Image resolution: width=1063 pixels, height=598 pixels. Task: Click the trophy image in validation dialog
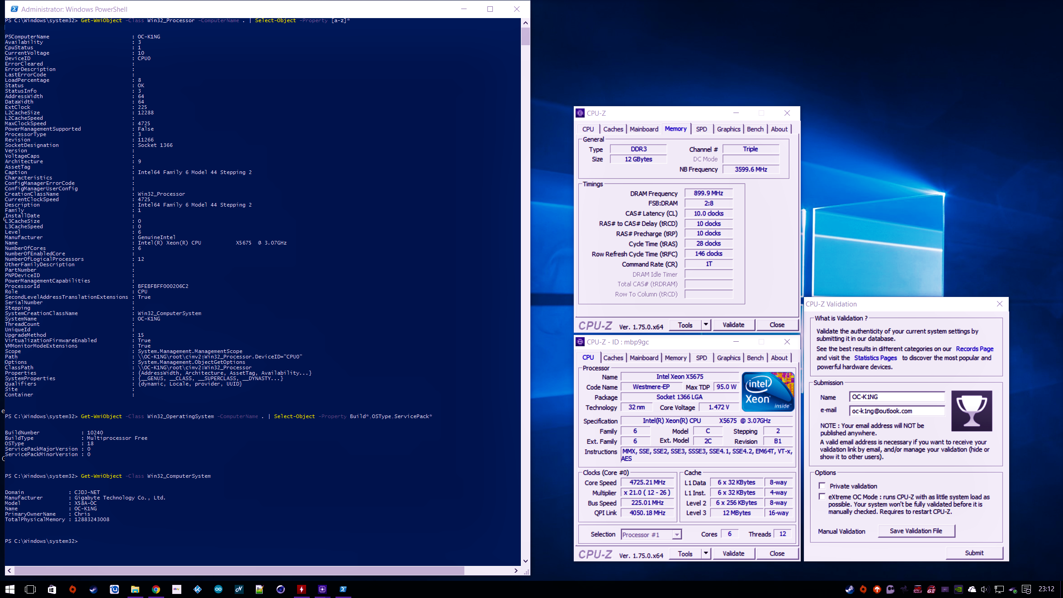click(972, 411)
